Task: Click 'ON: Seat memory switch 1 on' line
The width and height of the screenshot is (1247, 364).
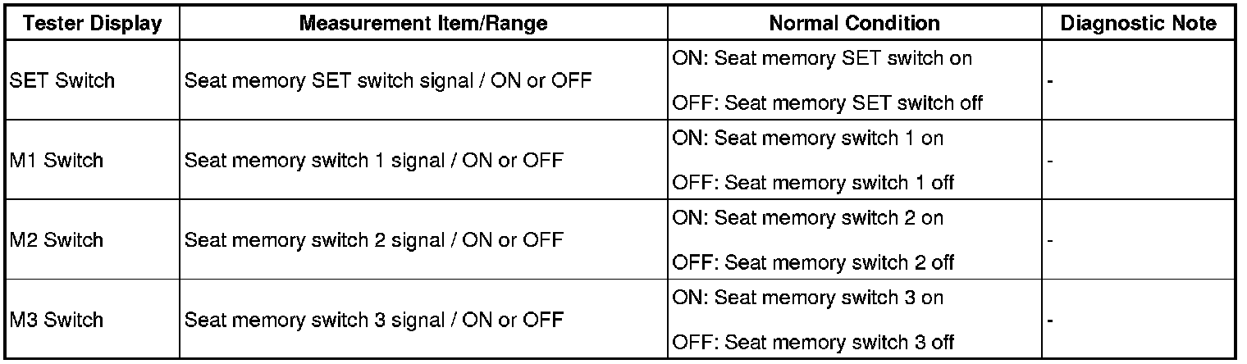Action: pos(808,139)
